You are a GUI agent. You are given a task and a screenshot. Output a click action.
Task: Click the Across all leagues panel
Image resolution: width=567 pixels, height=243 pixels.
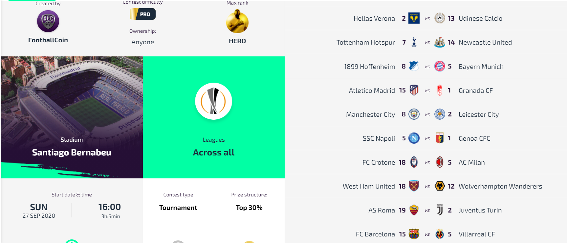click(214, 117)
